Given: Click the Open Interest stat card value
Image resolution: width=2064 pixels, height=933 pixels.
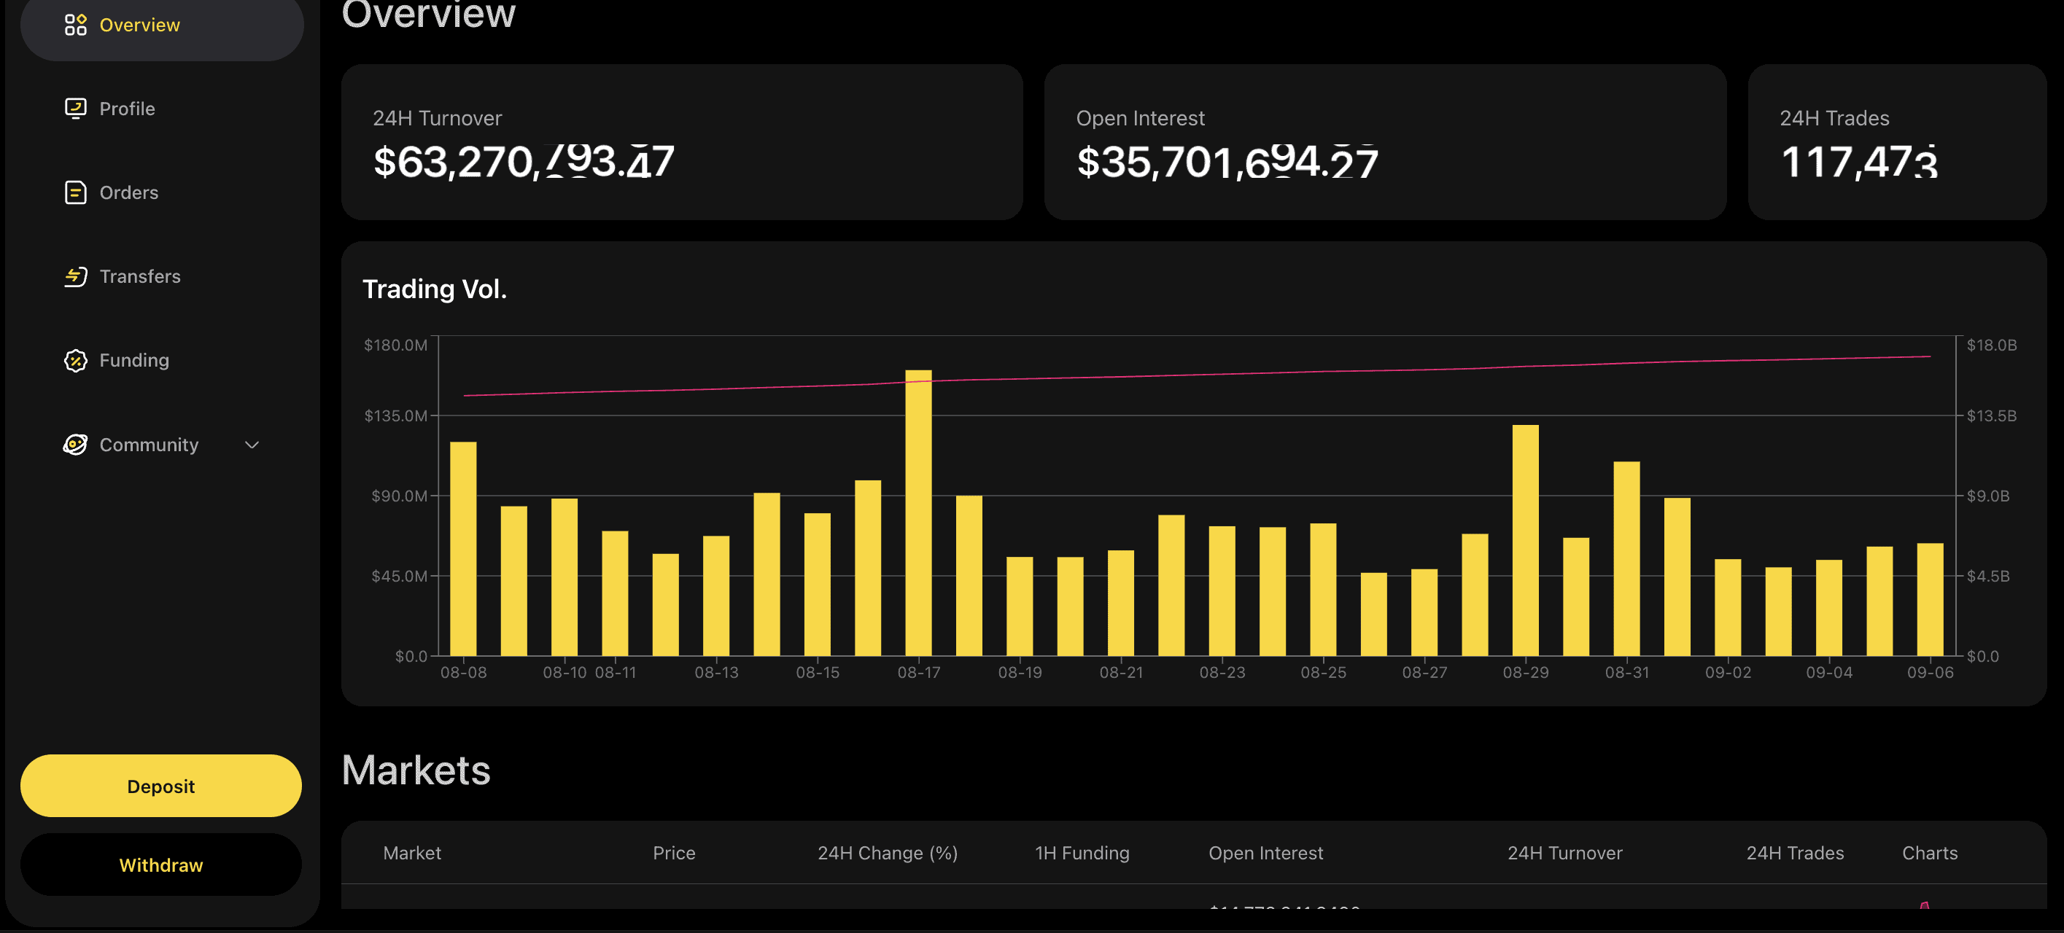Looking at the screenshot, I should [x=1227, y=162].
